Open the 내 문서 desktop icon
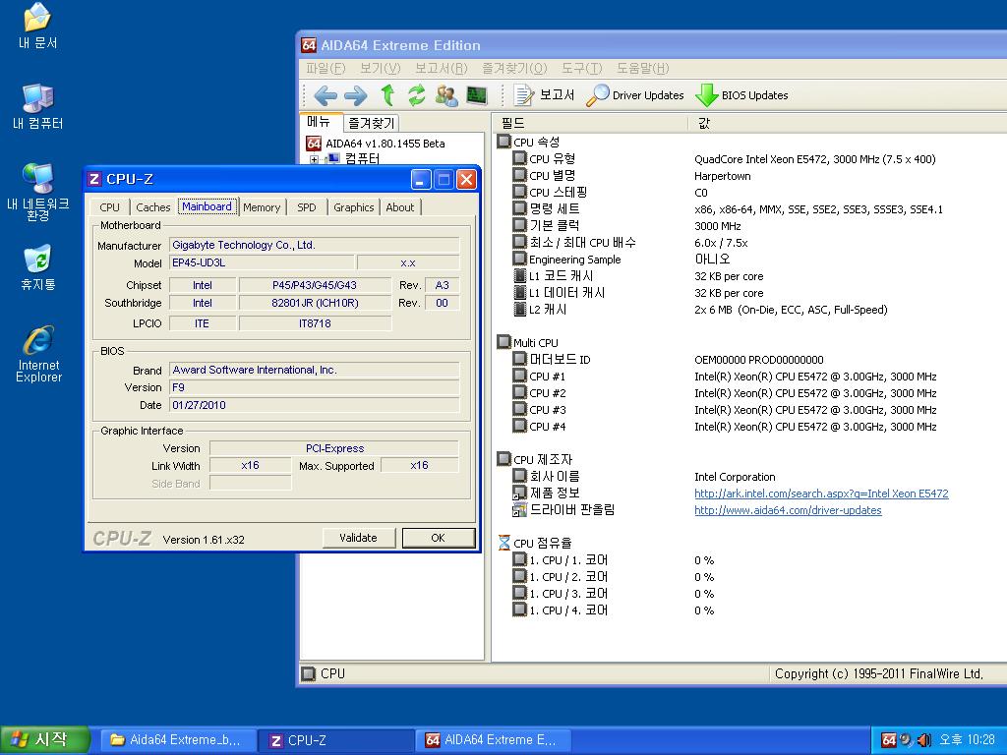Viewport: 1007px width, 755px height. 38,27
